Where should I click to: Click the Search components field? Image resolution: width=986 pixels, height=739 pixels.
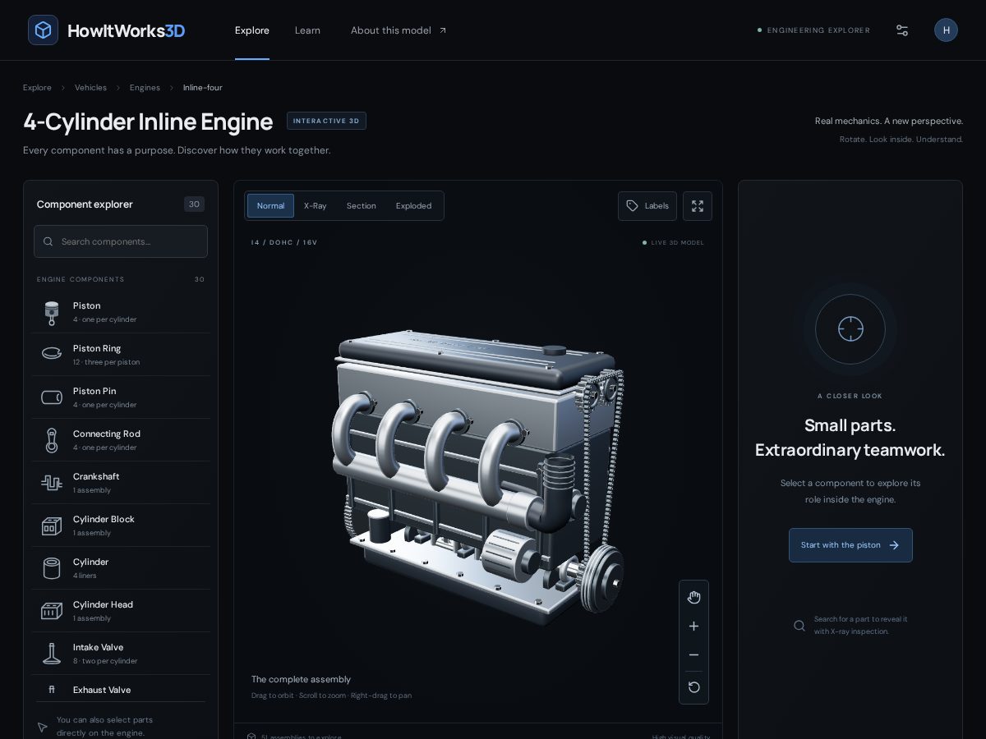click(121, 241)
